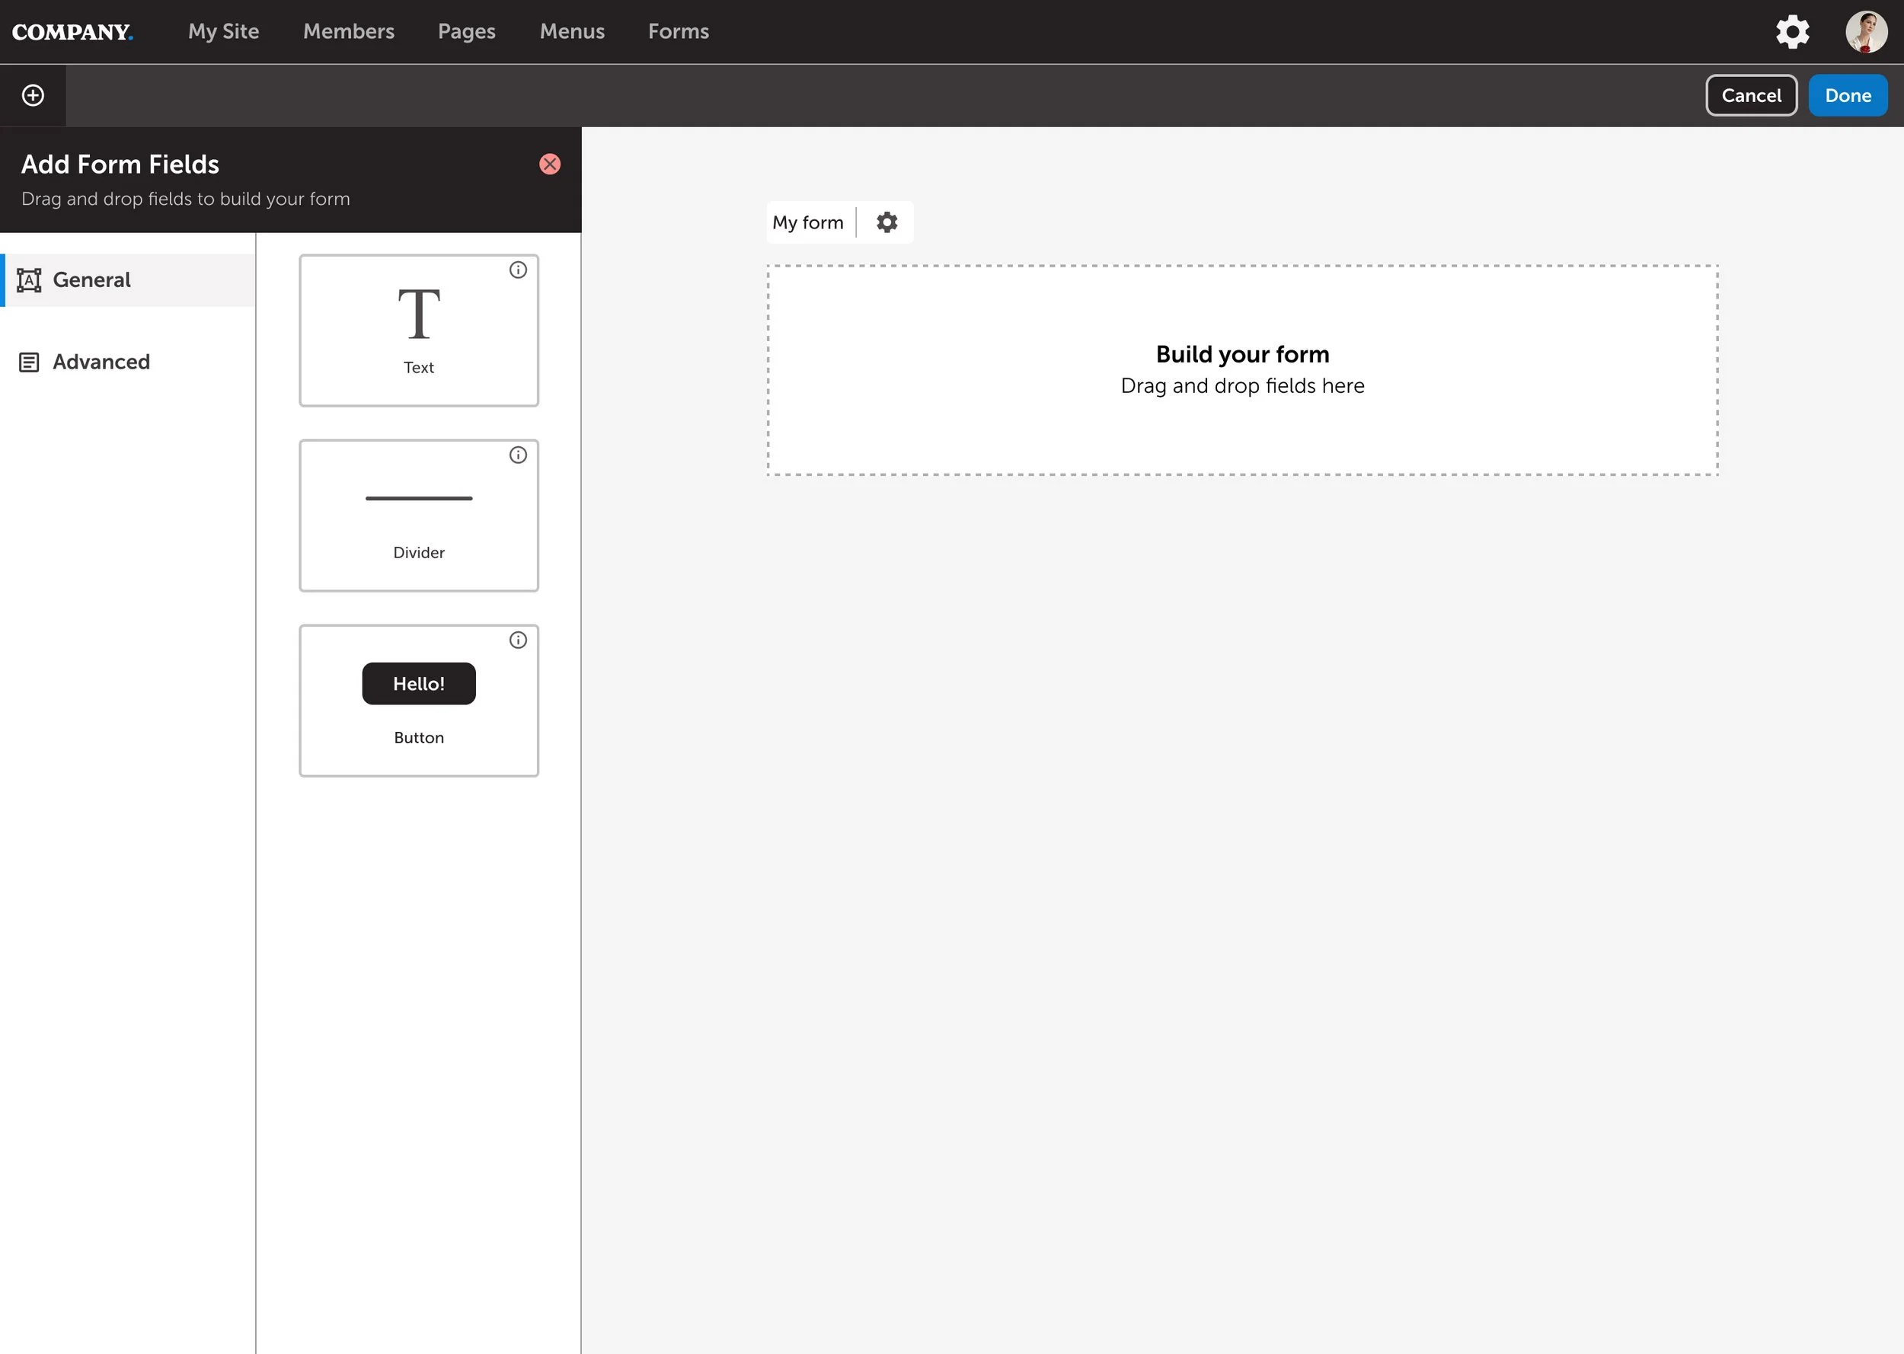Show info for the Divider field

click(x=518, y=455)
